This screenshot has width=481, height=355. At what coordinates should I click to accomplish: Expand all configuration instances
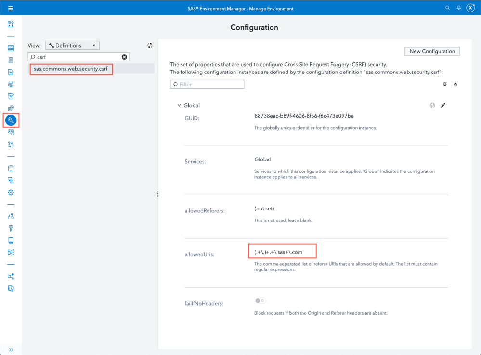point(445,85)
